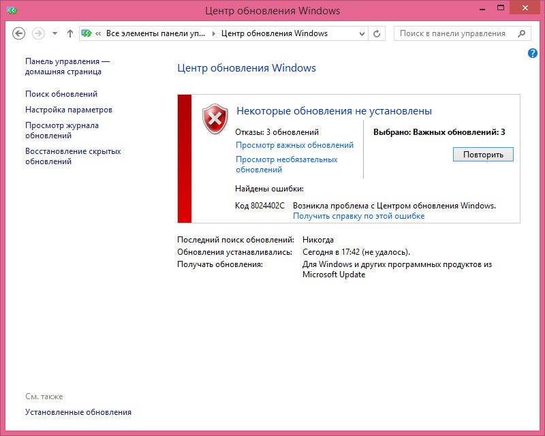545x436 pixels.
Task: Refresh the page using the refresh icon
Action: (377, 33)
